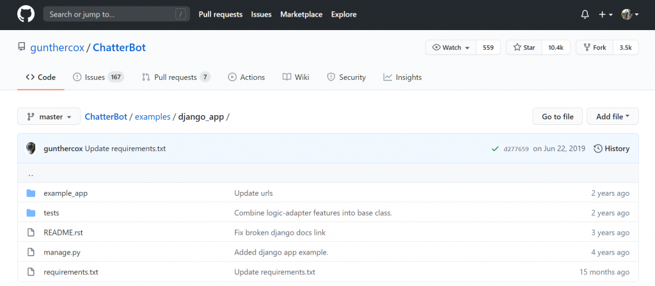The width and height of the screenshot is (655, 286).
Task: Focus the Search or jump to field
Action: click(116, 14)
